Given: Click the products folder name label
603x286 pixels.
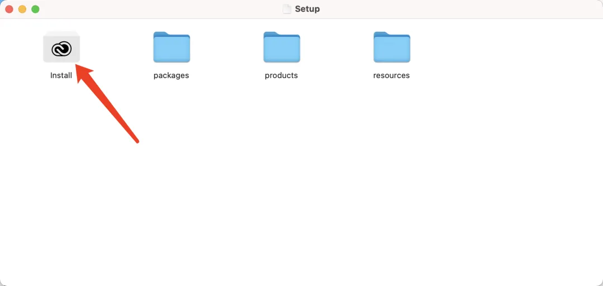Looking at the screenshot, I should pos(281,75).
